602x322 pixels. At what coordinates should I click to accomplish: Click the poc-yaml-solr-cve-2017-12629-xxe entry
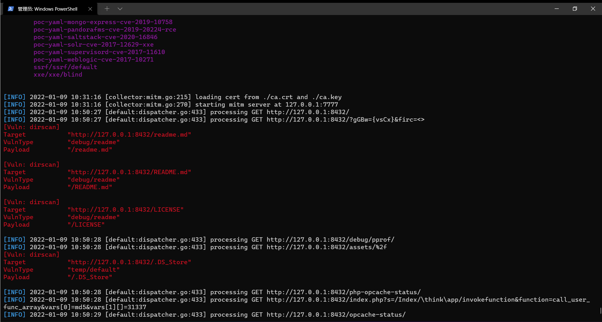94,44
